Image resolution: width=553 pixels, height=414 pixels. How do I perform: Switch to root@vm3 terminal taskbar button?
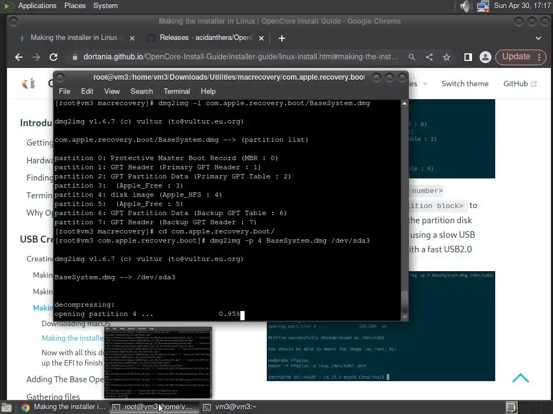click(154, 407)
